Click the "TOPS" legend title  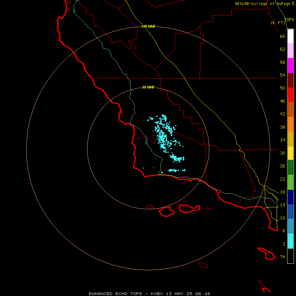tap(289, 19)
